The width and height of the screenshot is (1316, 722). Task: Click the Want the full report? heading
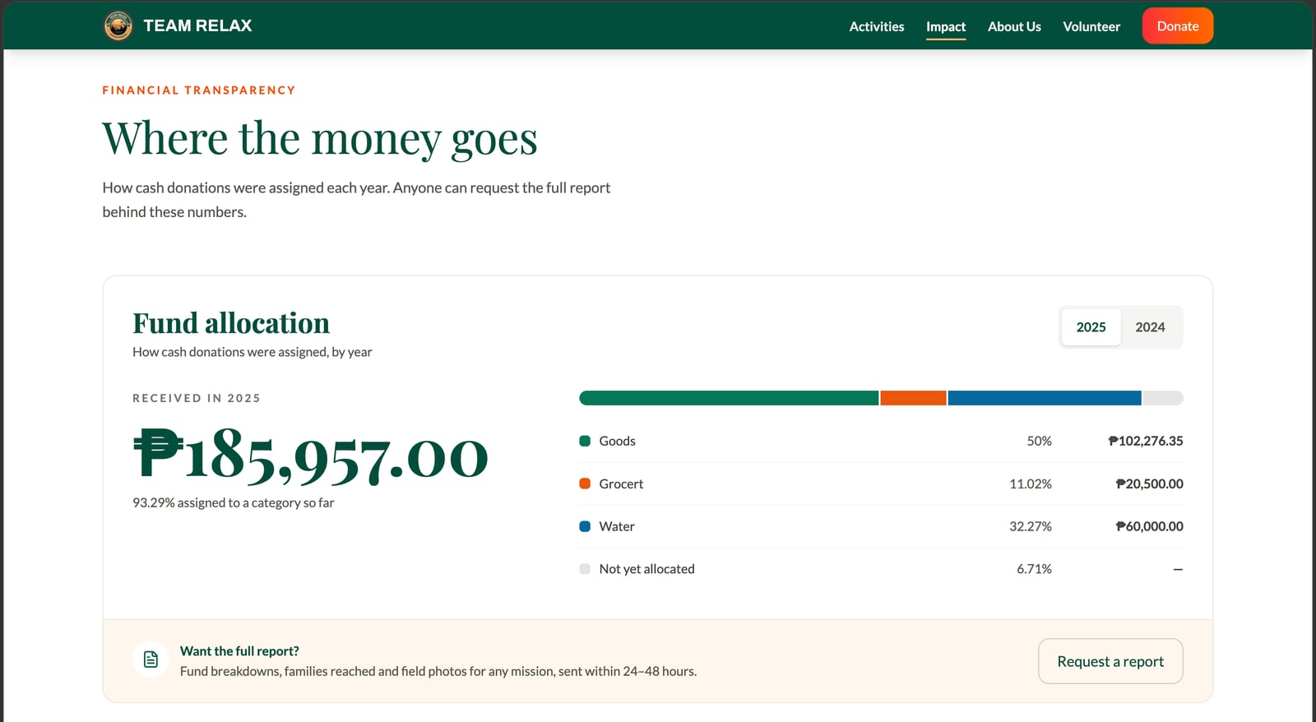click(x=239, y=651)
